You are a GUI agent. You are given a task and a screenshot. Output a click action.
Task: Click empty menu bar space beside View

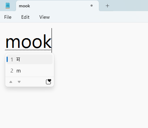coord(99,17)
